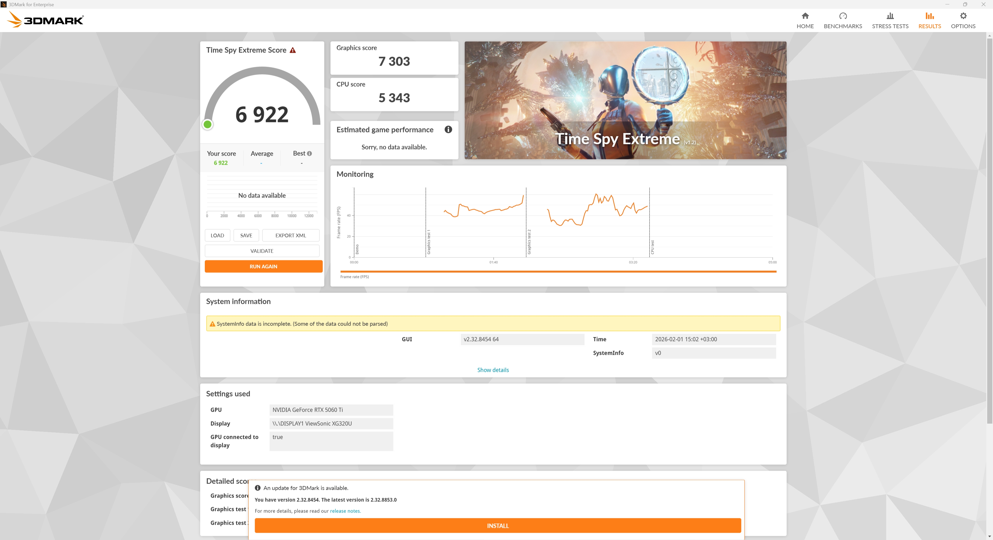Click the Home icon in navigation
993x540 pixels.
805,16
